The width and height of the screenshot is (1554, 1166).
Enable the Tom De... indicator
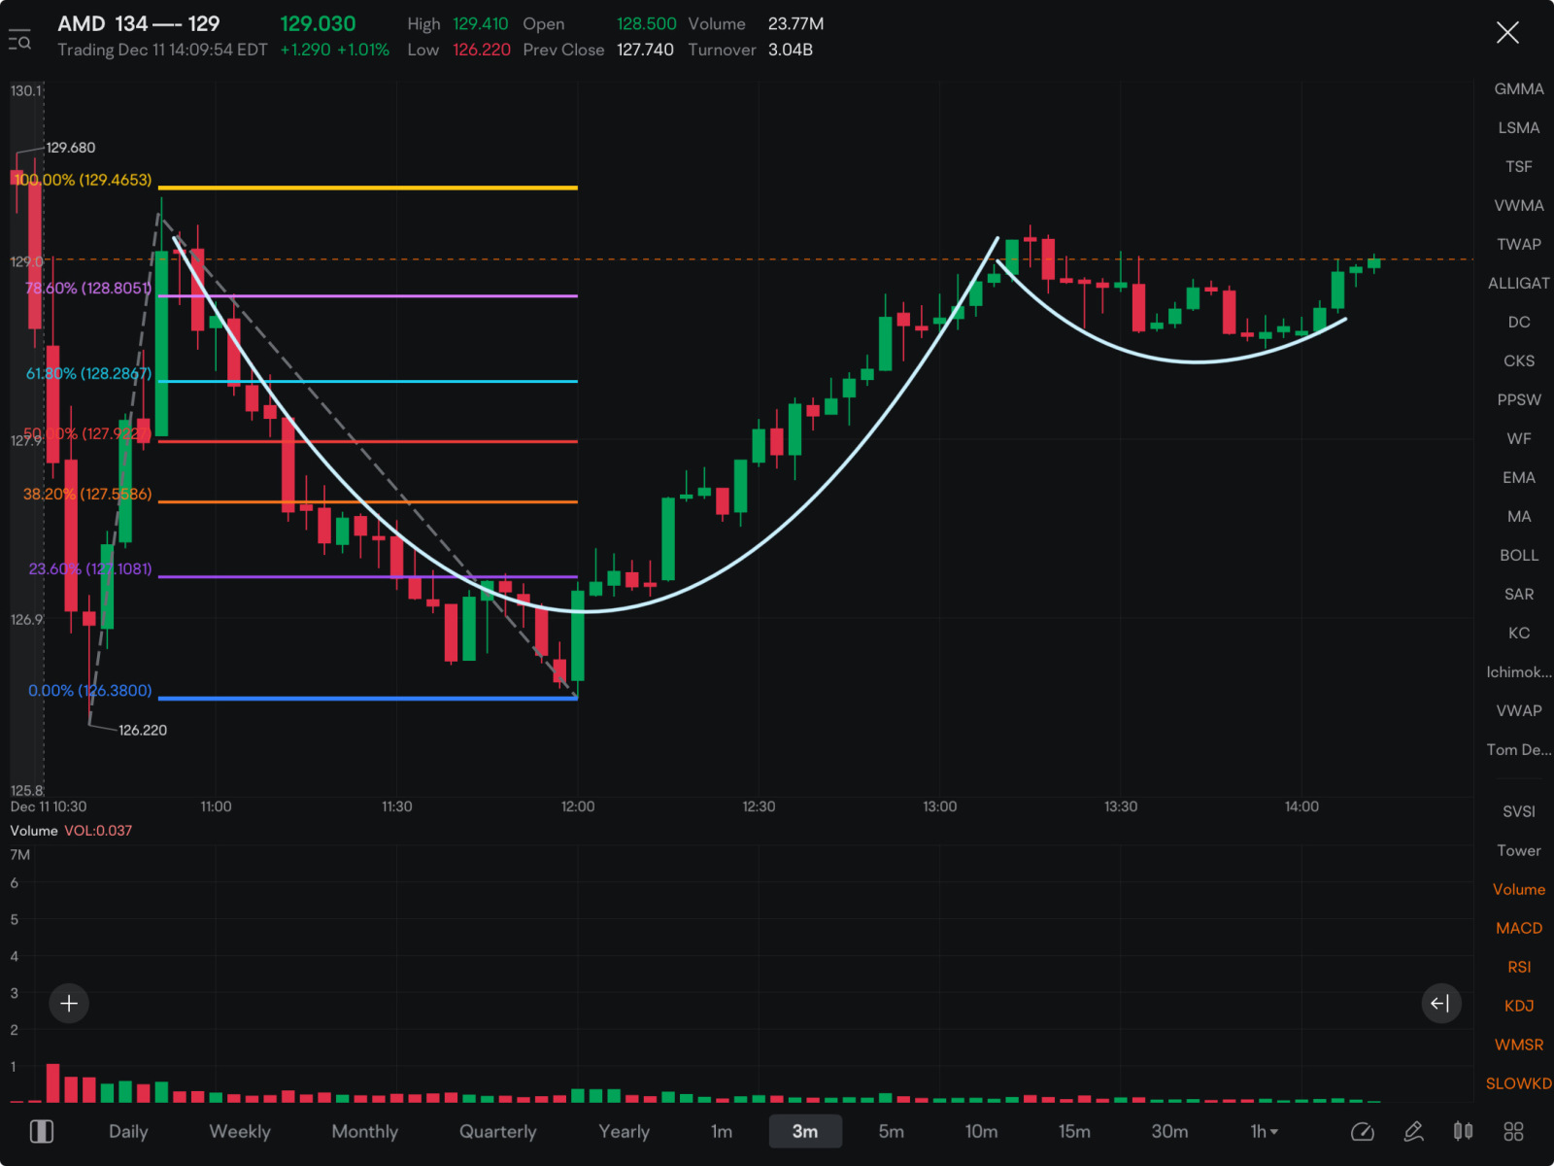[x=1519, y=749]
